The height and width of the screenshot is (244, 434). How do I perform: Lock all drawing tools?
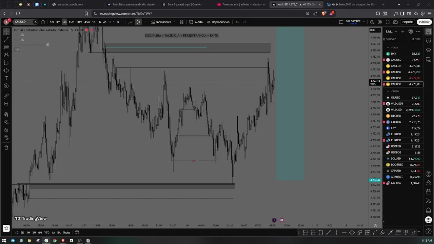[x=6, y=130]
